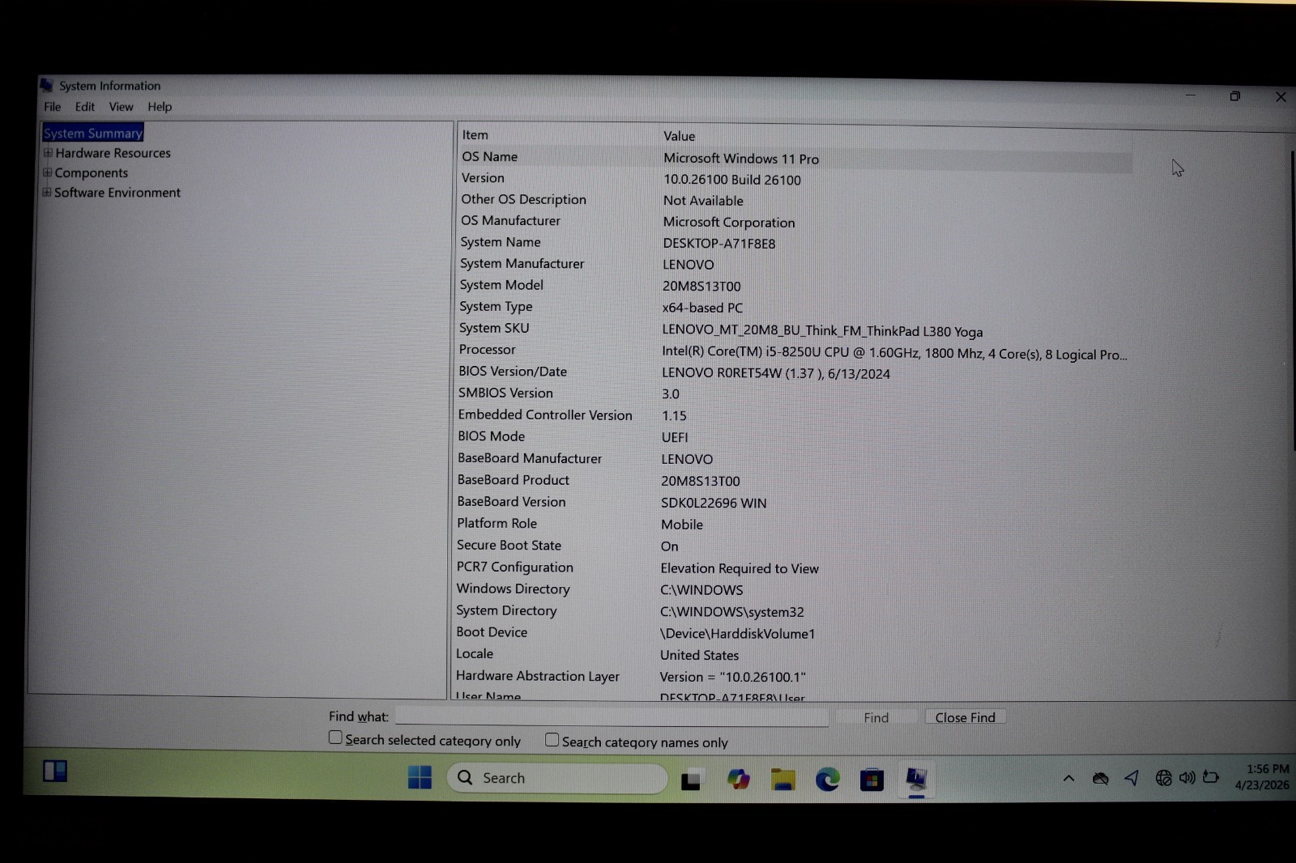Select value x64-based PC
This screenshot has width=1296, height=863.
pyautogui.click(x=702, y=308)
